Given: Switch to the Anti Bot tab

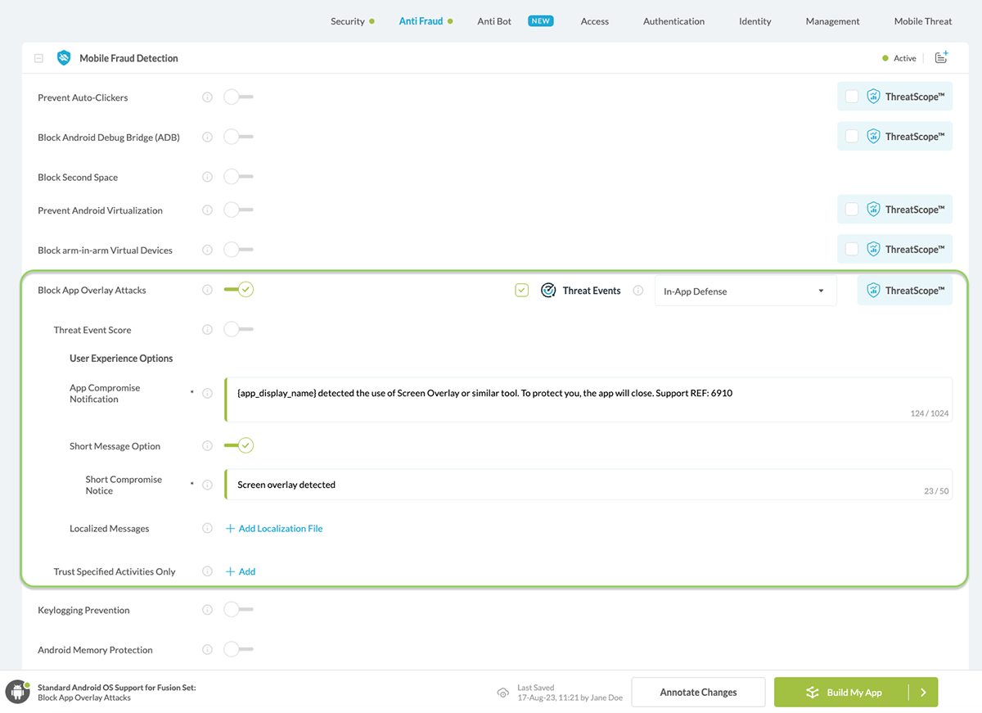Looking at the screenshot, I should tap(494, 21).
